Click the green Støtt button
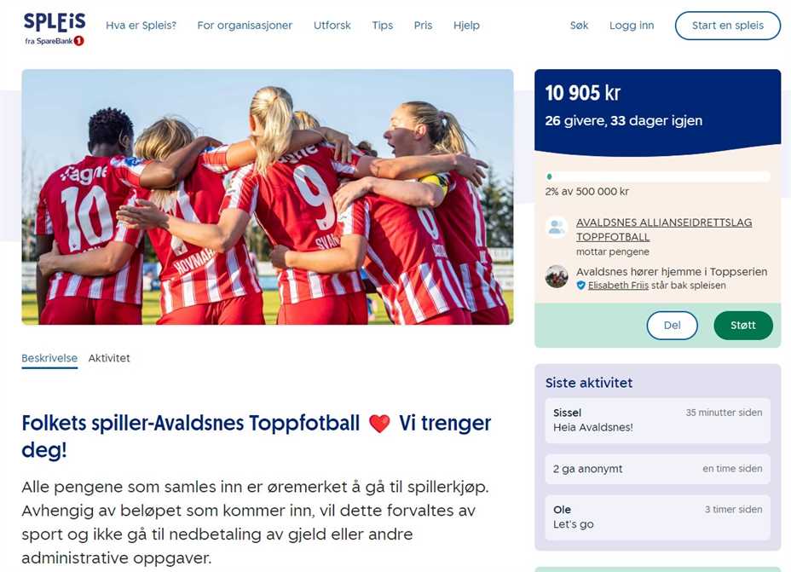Viewport: 791px width, 572px height. (743, 326)
